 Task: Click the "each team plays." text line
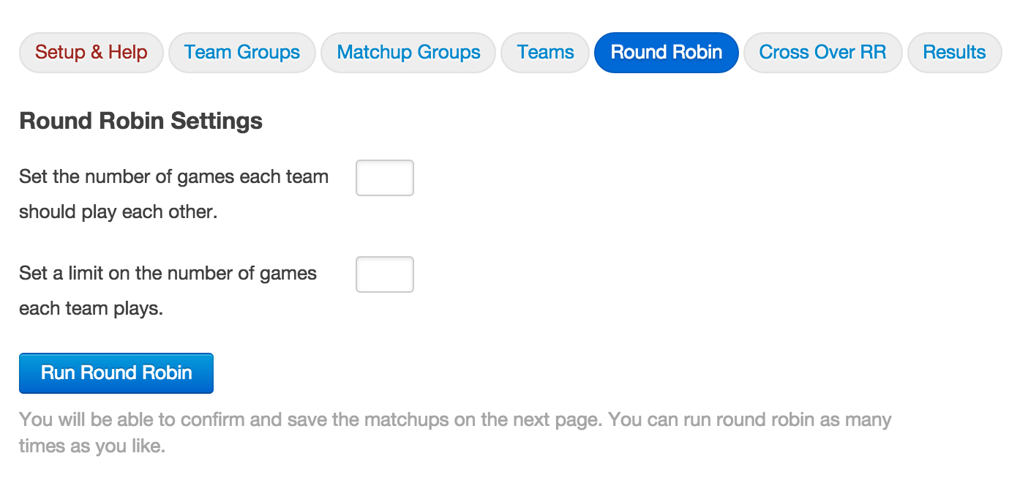coord(91,309)
